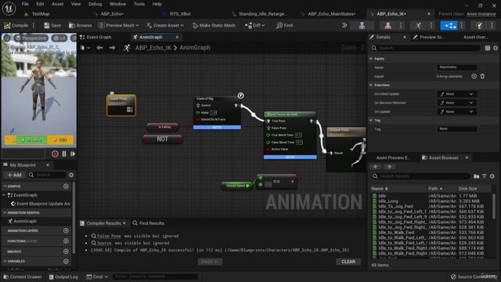Open the Asset menu
The image size is (501, 282).
(x=57, y=4)
